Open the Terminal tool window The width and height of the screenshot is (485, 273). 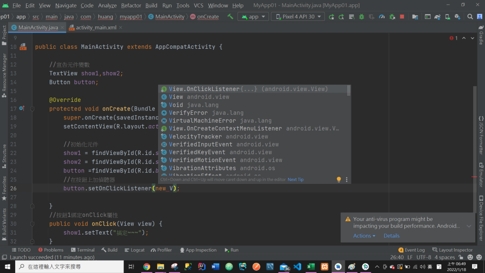click(x=82, y=250)
